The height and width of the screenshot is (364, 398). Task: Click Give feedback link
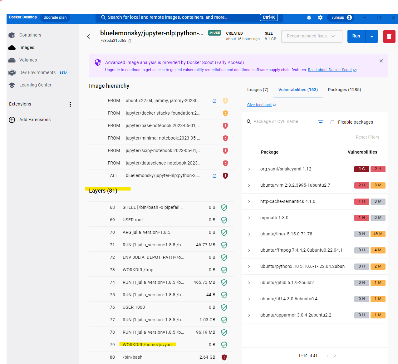(259, 105)
